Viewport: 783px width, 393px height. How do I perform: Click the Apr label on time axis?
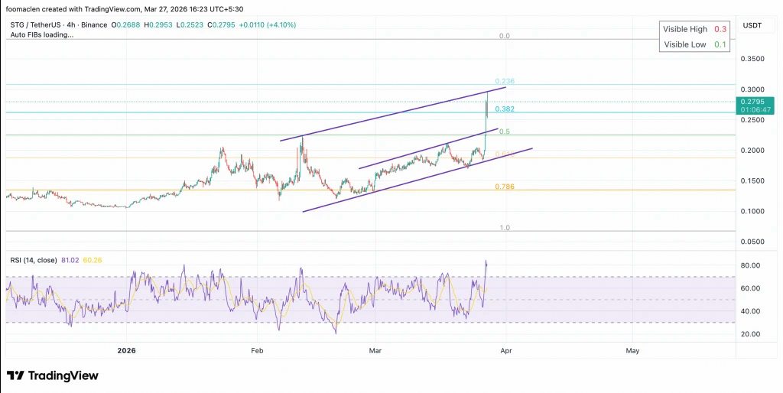[505, 350]
